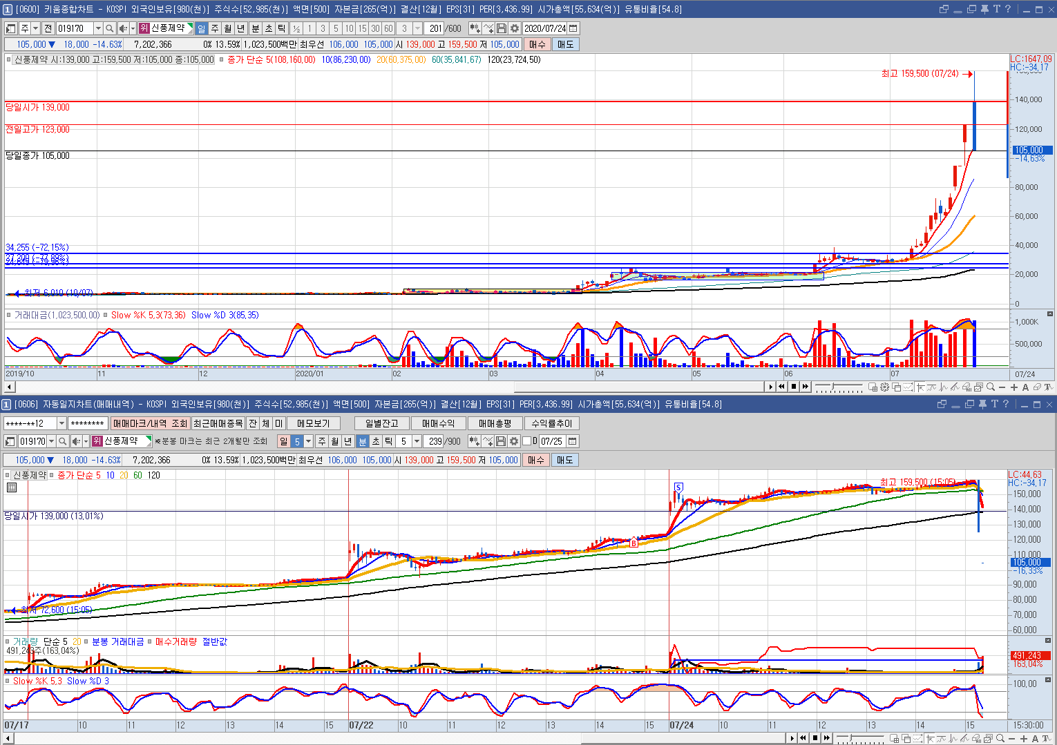Screen dimensions: 1057x745
Task: Click the grid table icon in lower chart corner
Action: [x=12, y=487]
